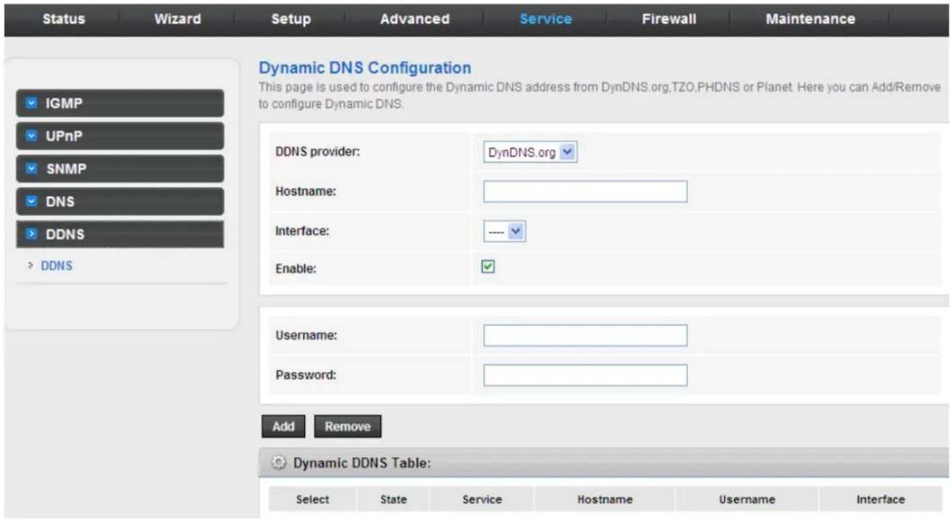This screenshot has width=951, height=519.
Task: Click the Username input field
Action: pyautogui.click(x=585, y=335)
